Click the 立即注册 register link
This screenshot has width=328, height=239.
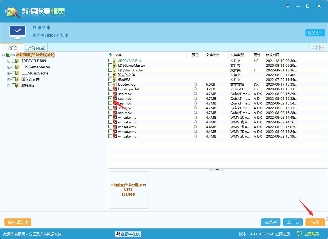tap(283, 234)
